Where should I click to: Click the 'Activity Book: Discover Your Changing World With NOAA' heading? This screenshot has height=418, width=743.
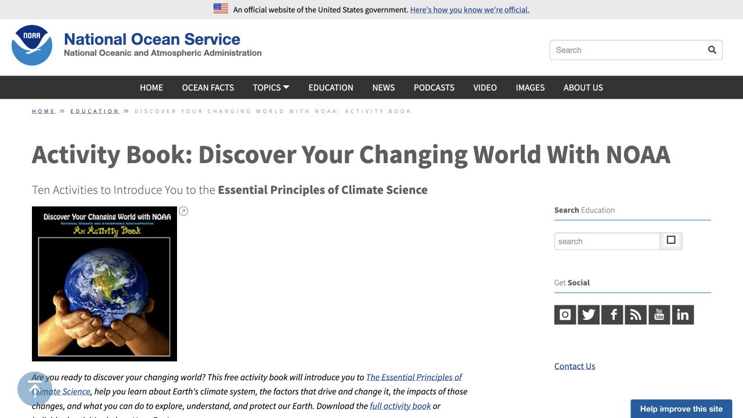coord(351,154)
